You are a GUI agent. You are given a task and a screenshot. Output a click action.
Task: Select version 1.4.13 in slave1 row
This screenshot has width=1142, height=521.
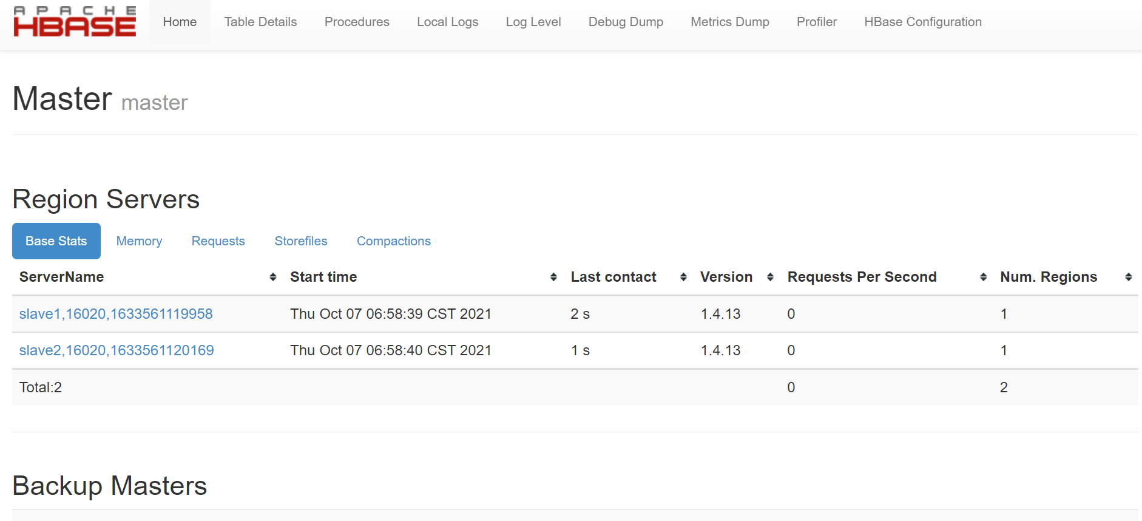[x=721, y=314]
